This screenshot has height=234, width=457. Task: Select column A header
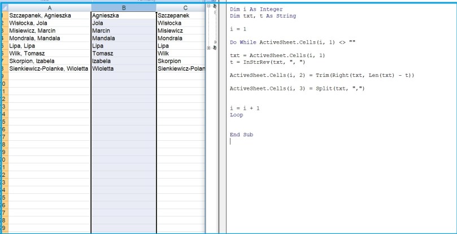pyautogui.click(x=49, y=8)
